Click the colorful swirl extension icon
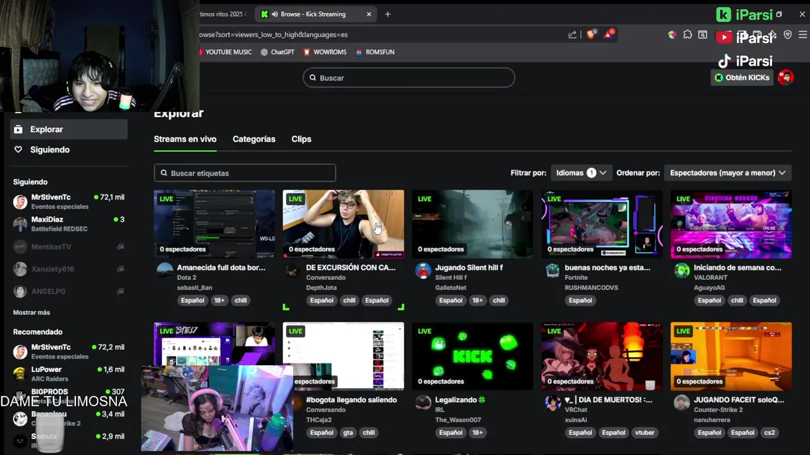This screenshot has height=455, width=810. [x=672, y=35]
